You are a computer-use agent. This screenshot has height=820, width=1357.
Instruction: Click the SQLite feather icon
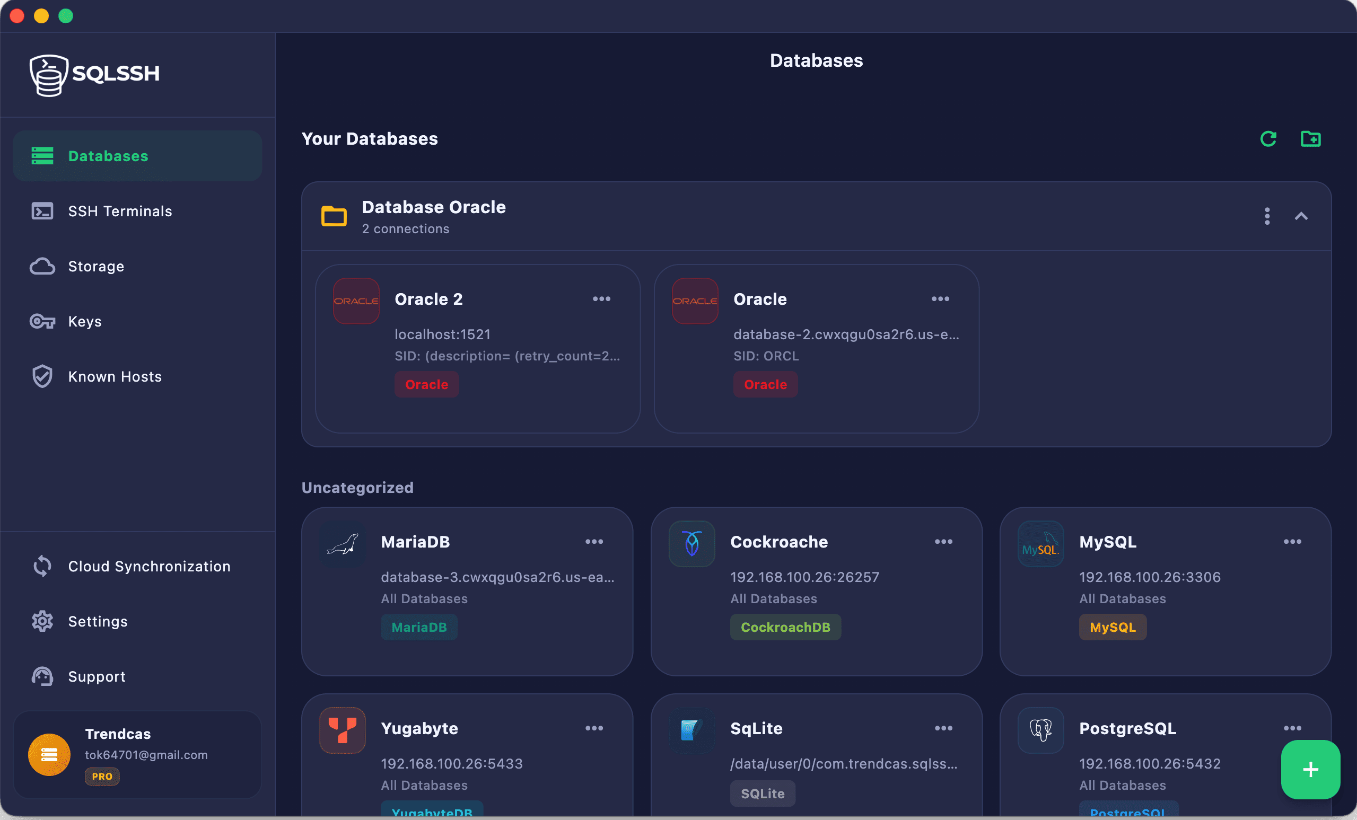point(691,730)
